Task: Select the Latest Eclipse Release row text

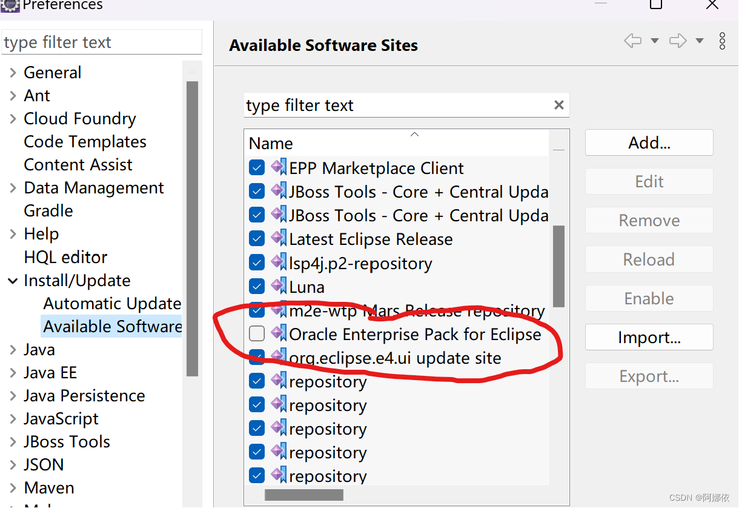Action: (371, 239)
